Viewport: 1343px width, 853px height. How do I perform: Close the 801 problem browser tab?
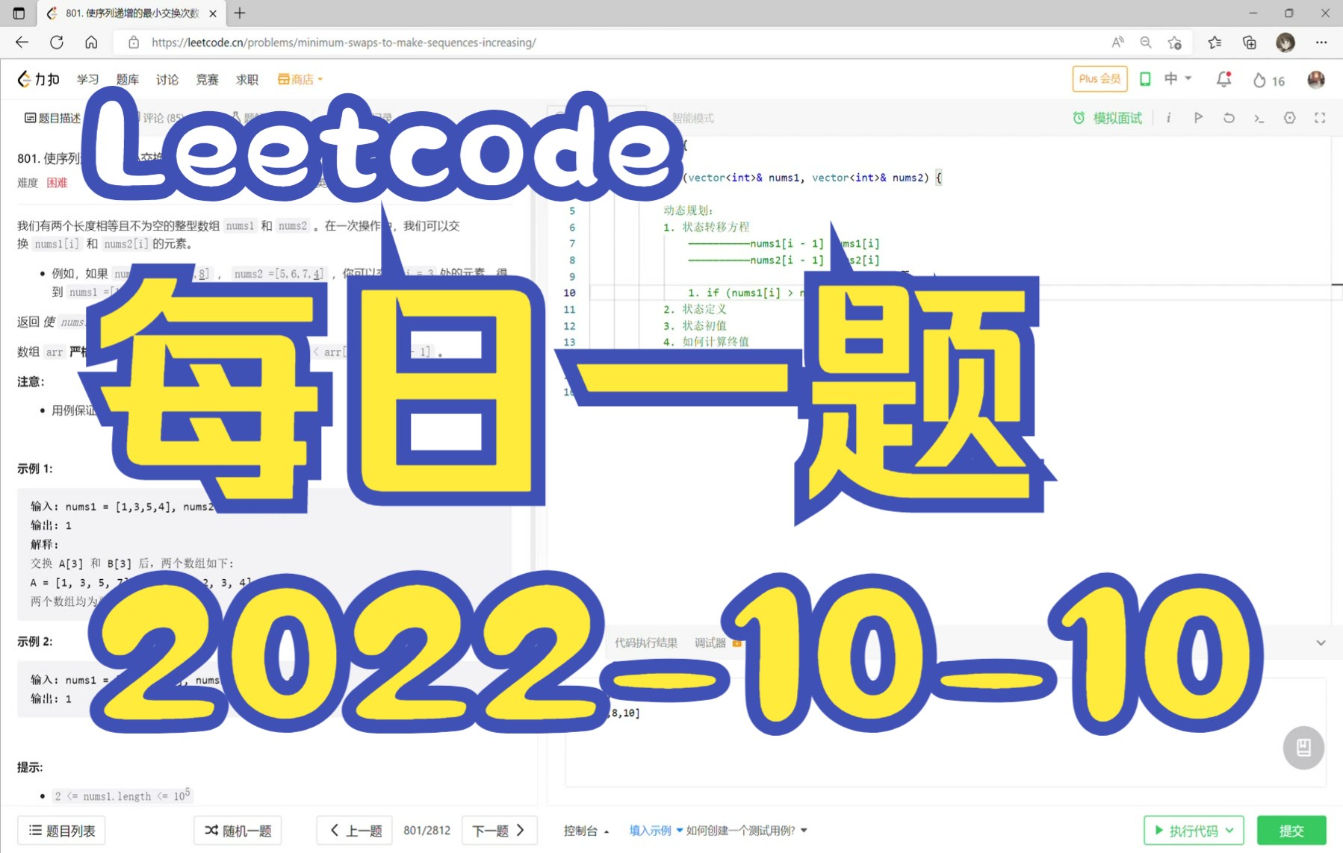tap(213, 13)
